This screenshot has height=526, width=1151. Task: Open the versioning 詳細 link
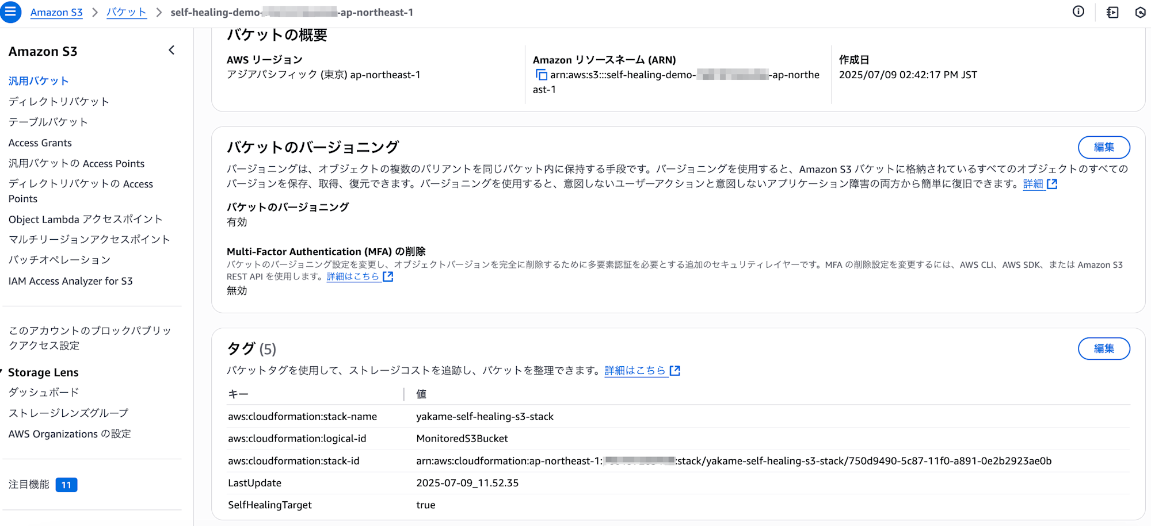1033,184
